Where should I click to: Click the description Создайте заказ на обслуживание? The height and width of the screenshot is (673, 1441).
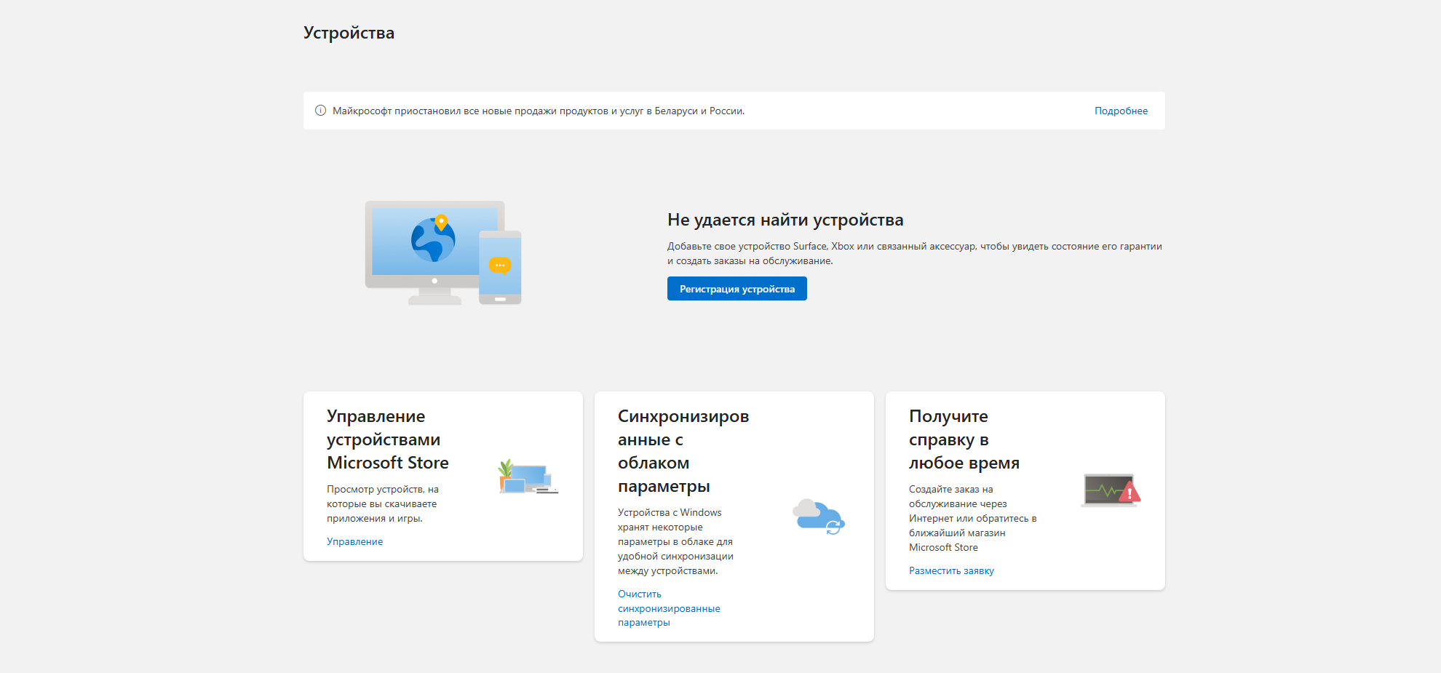(973, 518)
